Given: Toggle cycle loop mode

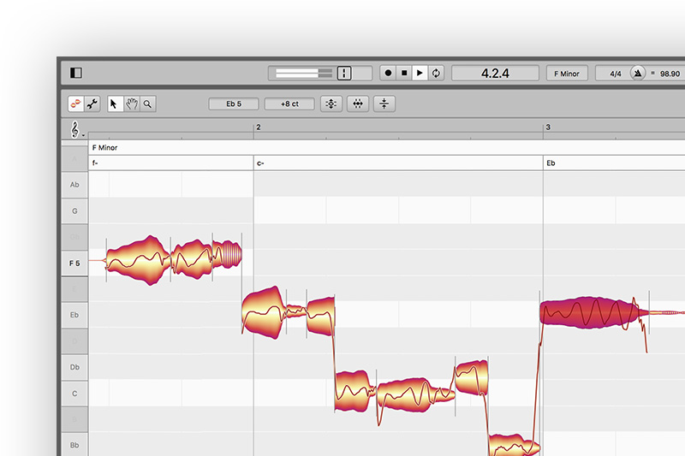Looking at the screenshot, I should point(436,73).
